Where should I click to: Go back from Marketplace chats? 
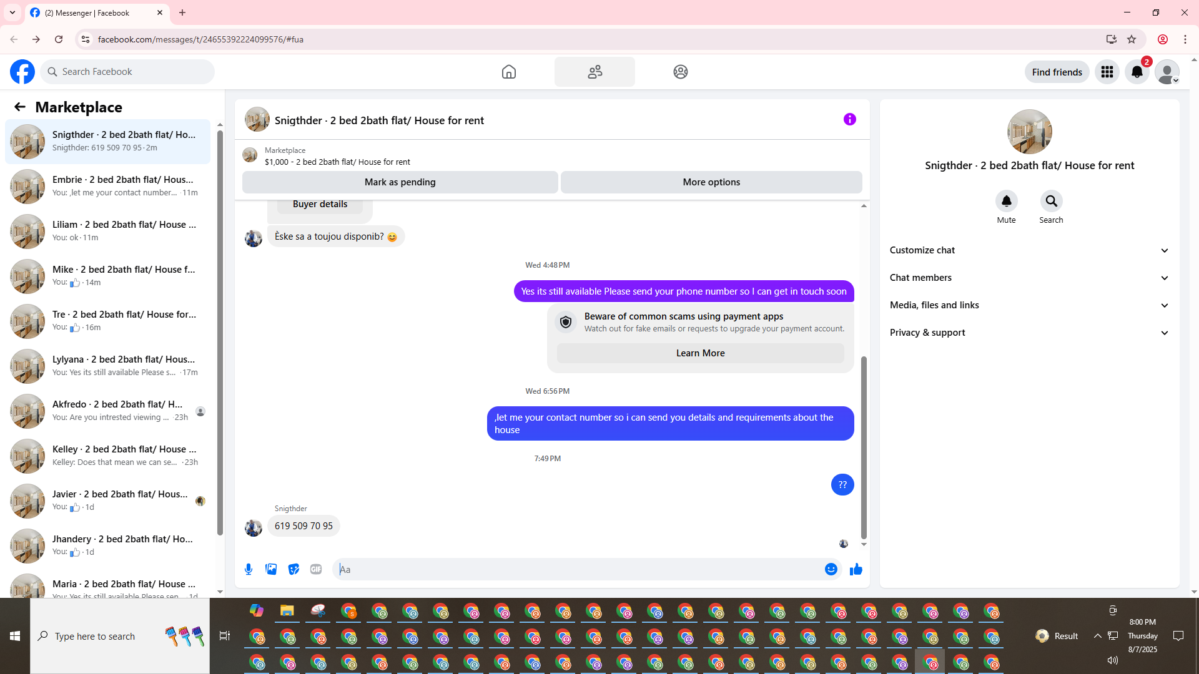click(20, 107)
